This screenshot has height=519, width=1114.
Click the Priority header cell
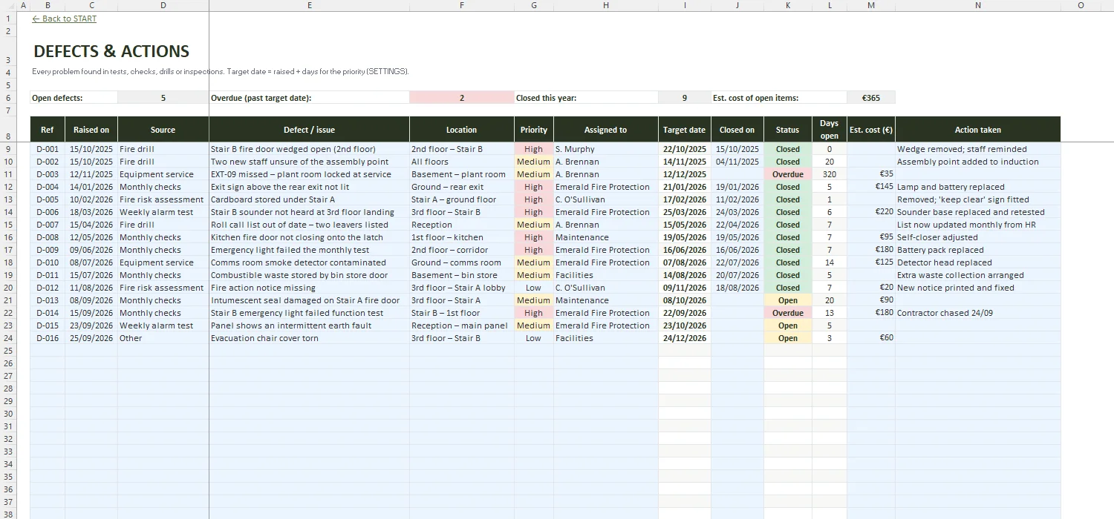click(534, 129)
